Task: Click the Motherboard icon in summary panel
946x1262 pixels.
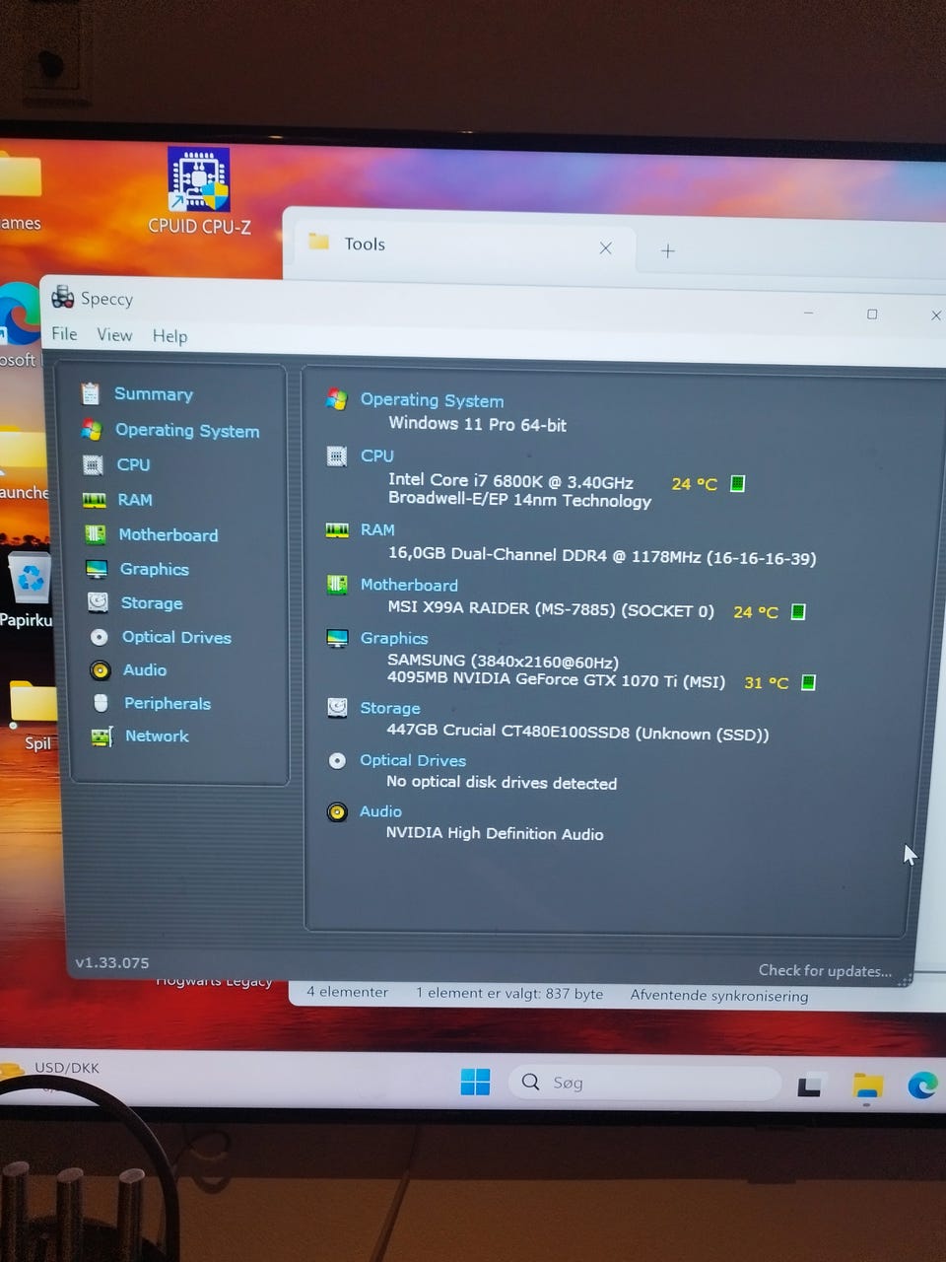Action: point(337,585)
